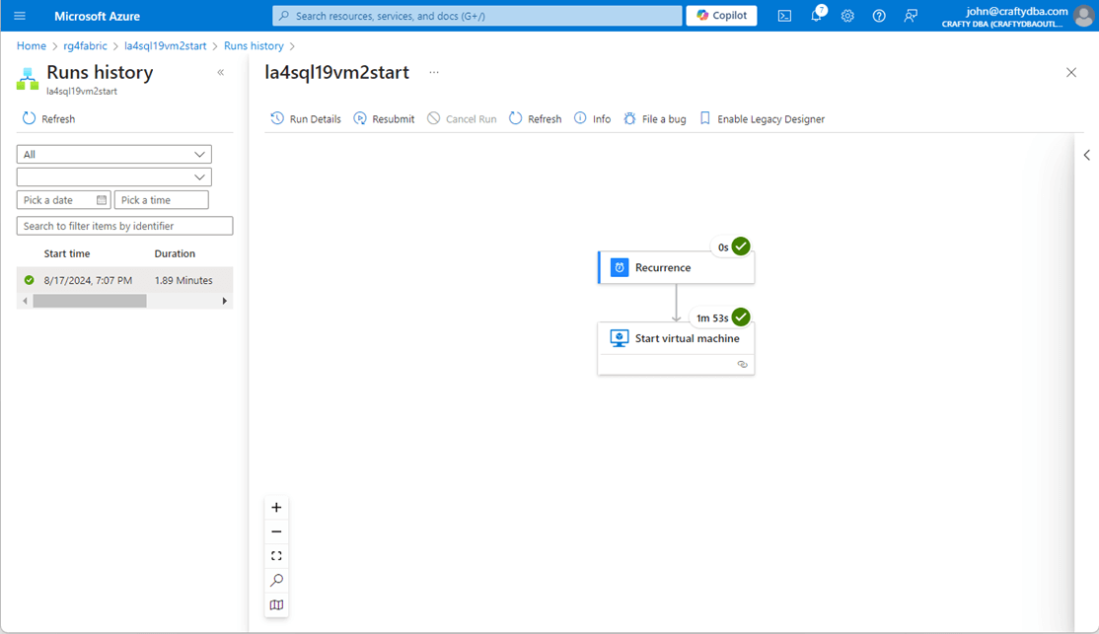
Task: Click the user account avatar
Action: (x=1083, y=16)
